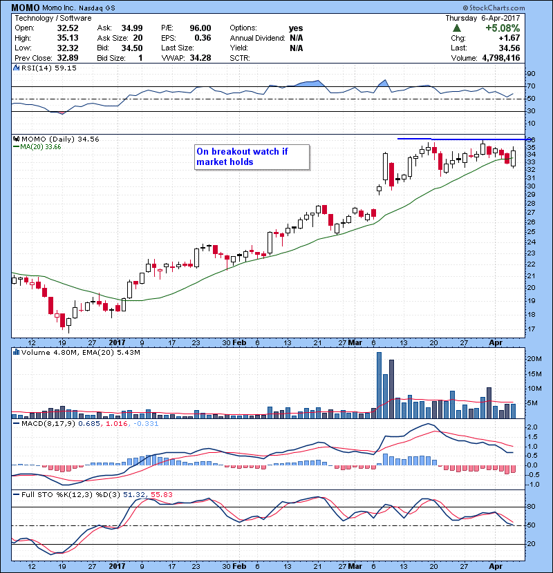Image resolution: width=553 pixels, height=573 pixels.
Task: Click the Feb label on price chart axis
Action: pos(239,342)
